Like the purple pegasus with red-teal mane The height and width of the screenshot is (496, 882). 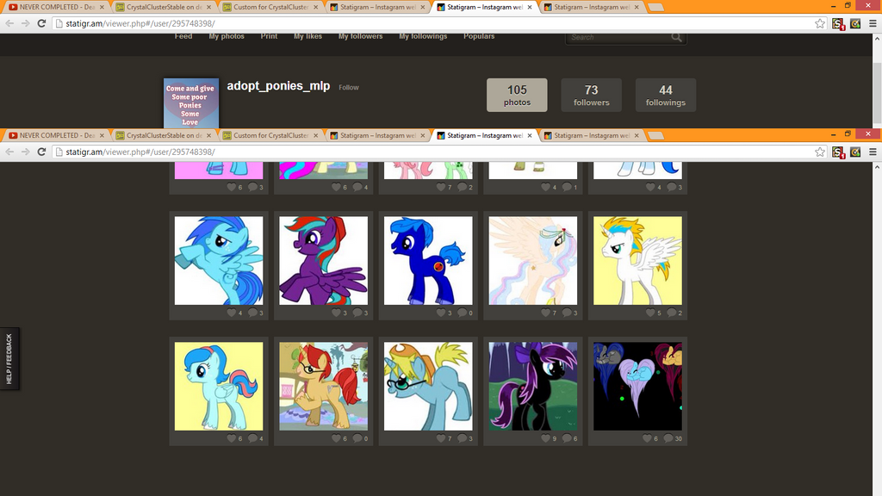click(x=336, y=313)
